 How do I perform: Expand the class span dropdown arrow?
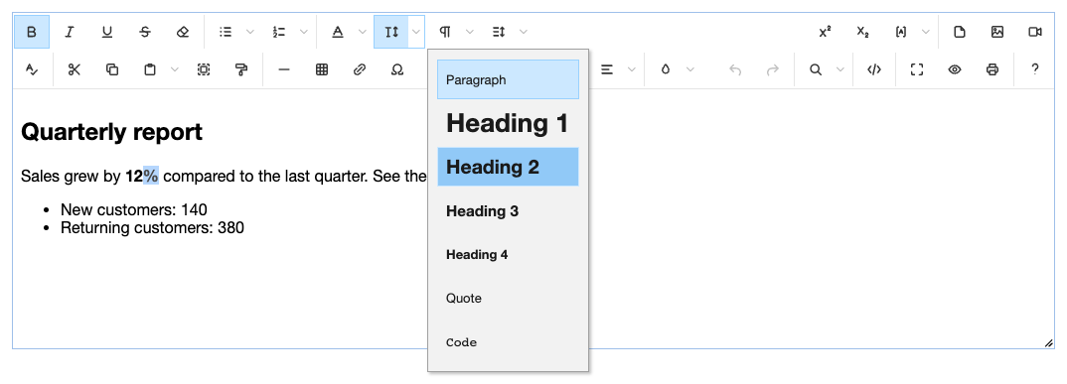pos(926,32)
